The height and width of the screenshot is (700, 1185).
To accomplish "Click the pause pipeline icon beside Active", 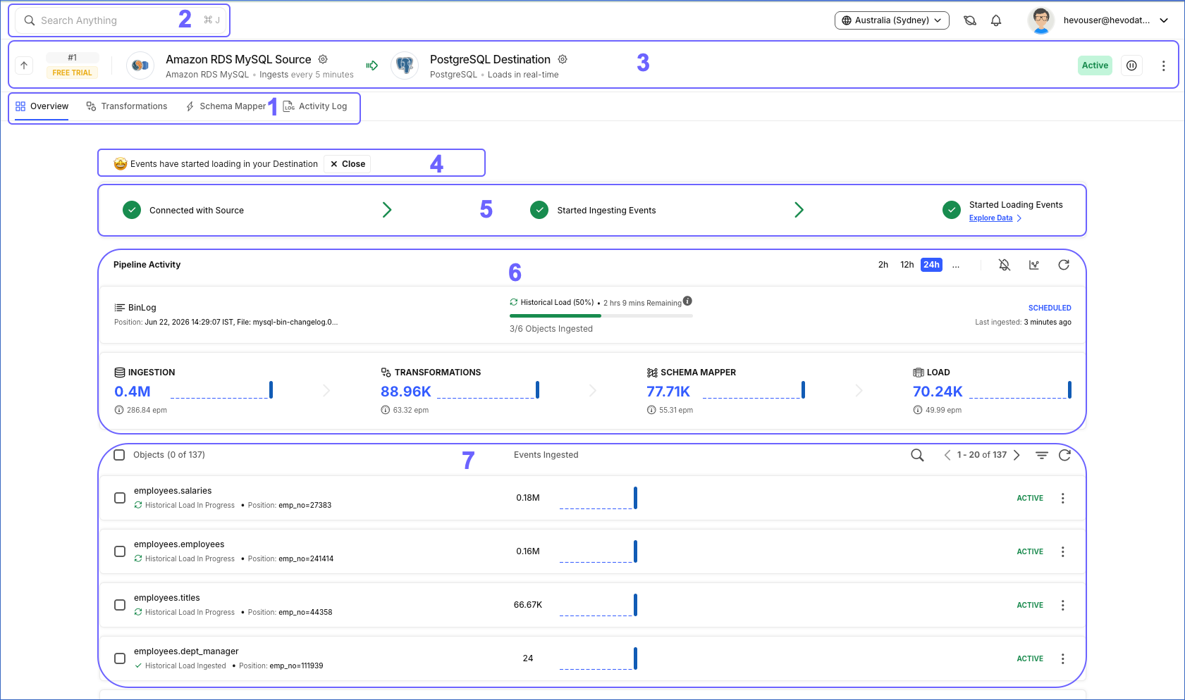I will 1131,65.
